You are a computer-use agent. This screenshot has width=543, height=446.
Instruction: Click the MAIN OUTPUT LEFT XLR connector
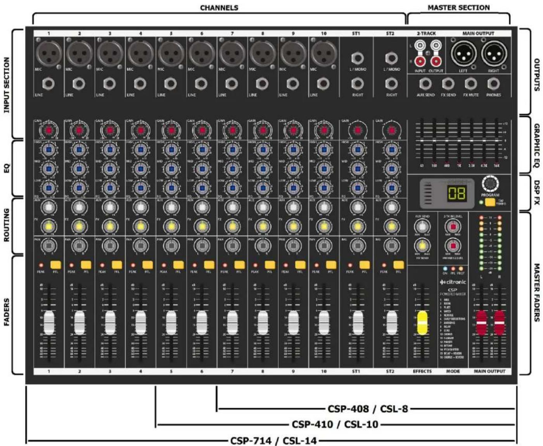(463, 53)
